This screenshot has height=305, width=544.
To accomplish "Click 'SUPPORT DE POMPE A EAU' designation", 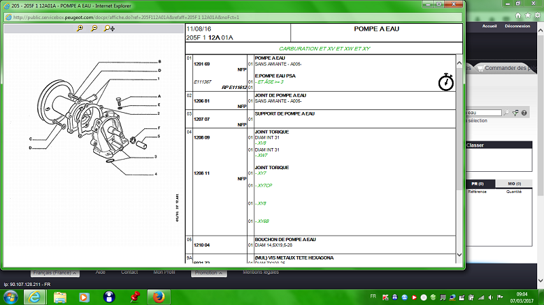I will 284,113.
